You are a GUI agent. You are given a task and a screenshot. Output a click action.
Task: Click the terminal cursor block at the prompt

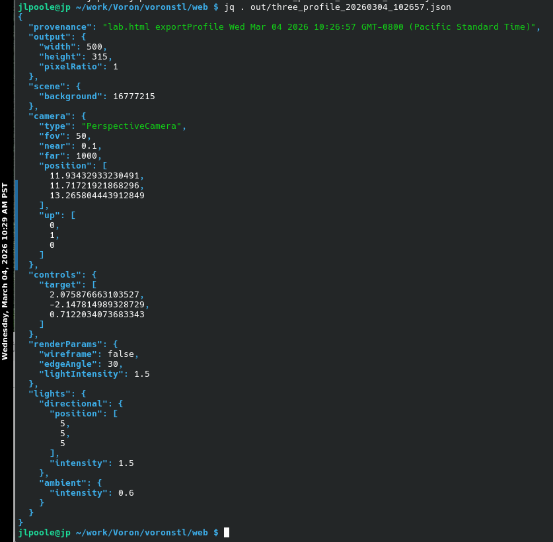pyautogui.click(x=227, y=532)
